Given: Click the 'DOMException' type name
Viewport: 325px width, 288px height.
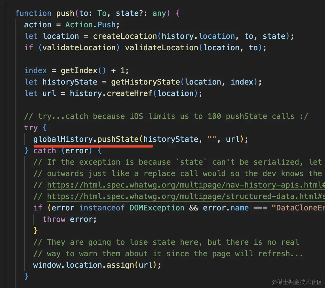Looking at the screenshot, I should [x=157, y=208].
